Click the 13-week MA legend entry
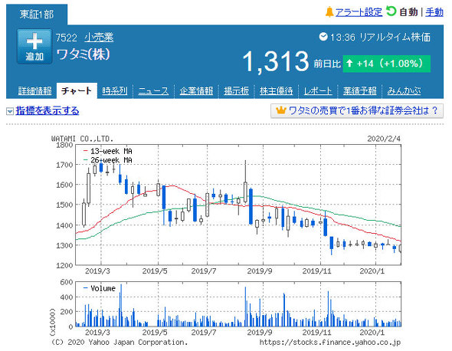 tap(107, 151)
